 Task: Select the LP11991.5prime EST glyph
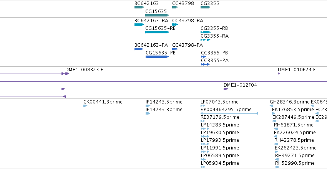click(205, 152)
